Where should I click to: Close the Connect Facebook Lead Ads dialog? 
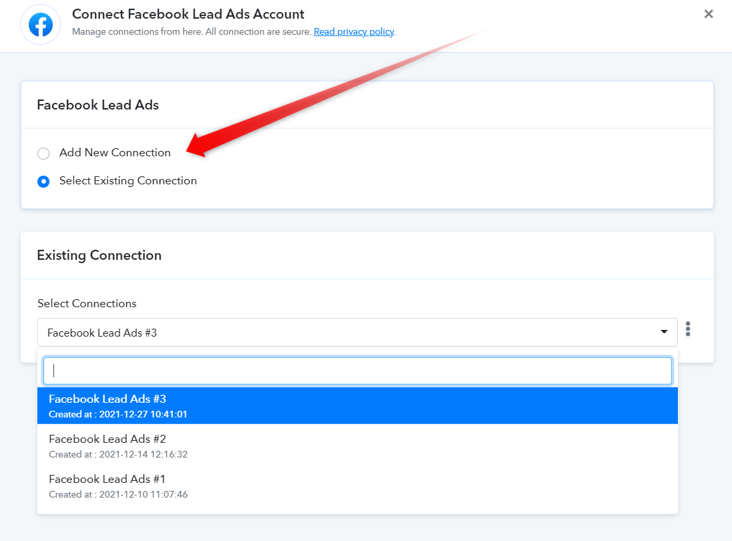click(x=708, y=14)
